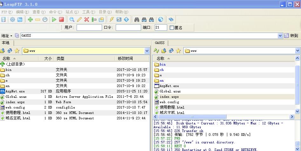Click the first binoculars find icon

point(137,20)
